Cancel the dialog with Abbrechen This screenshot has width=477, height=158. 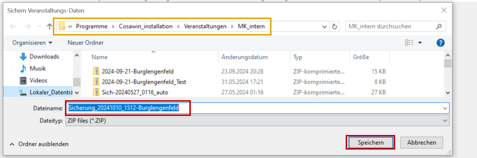pos(421,143)
